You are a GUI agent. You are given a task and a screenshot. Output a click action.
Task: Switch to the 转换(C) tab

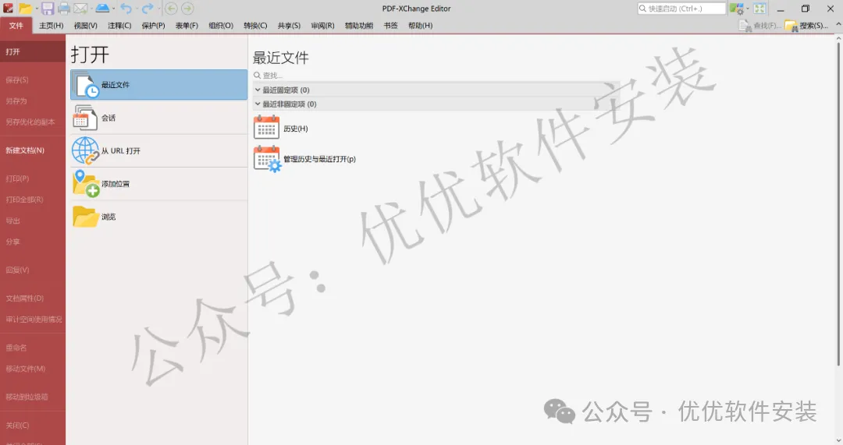pyautogui.click(x=255, y=25)
